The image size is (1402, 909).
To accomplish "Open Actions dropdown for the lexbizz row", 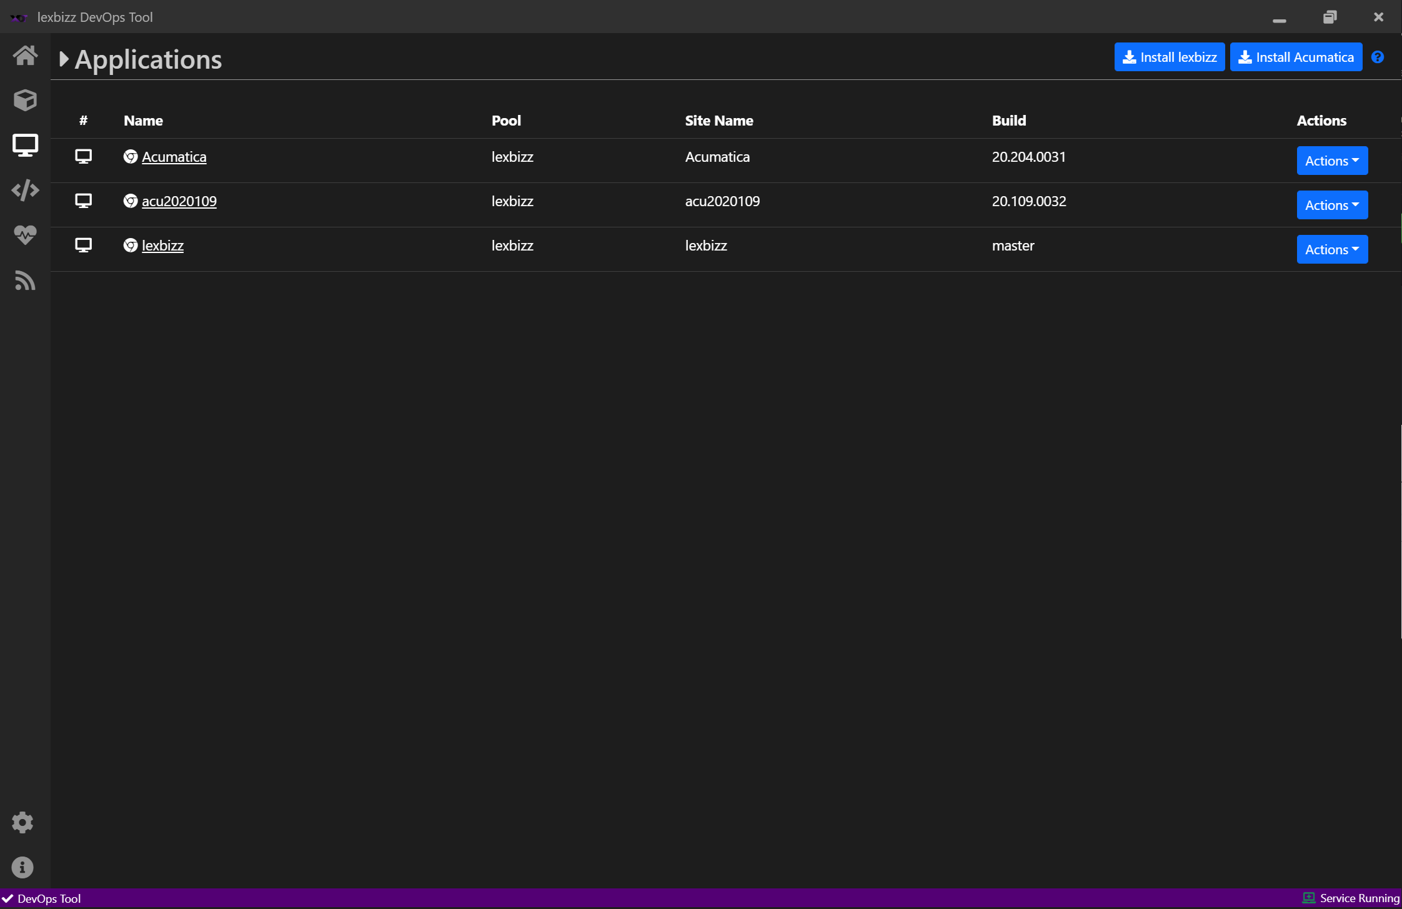I will click(x=1332, y=249).
